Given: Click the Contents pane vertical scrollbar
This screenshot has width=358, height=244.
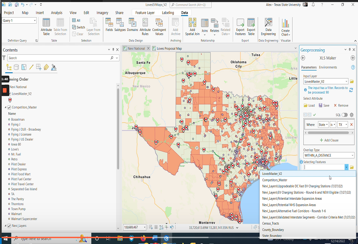Looking at the screenshot, I should (x=118, y=129).
